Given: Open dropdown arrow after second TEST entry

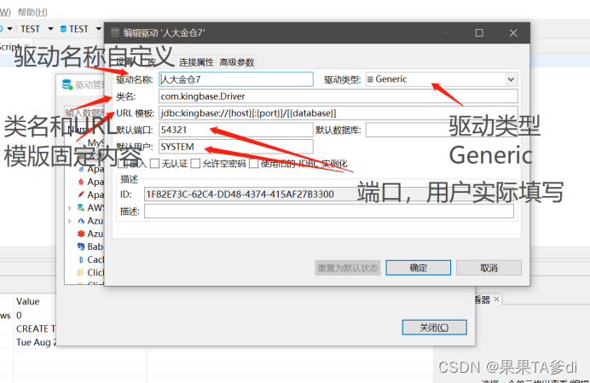Looking at the screenshot, I should pyautogui.click(x=99, y=29).
